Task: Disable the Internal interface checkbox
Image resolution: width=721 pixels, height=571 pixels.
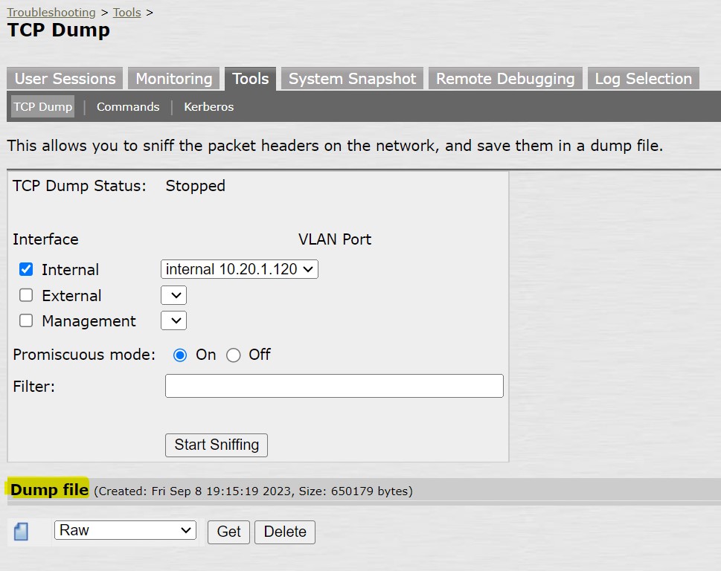Action: coord(26,269)
